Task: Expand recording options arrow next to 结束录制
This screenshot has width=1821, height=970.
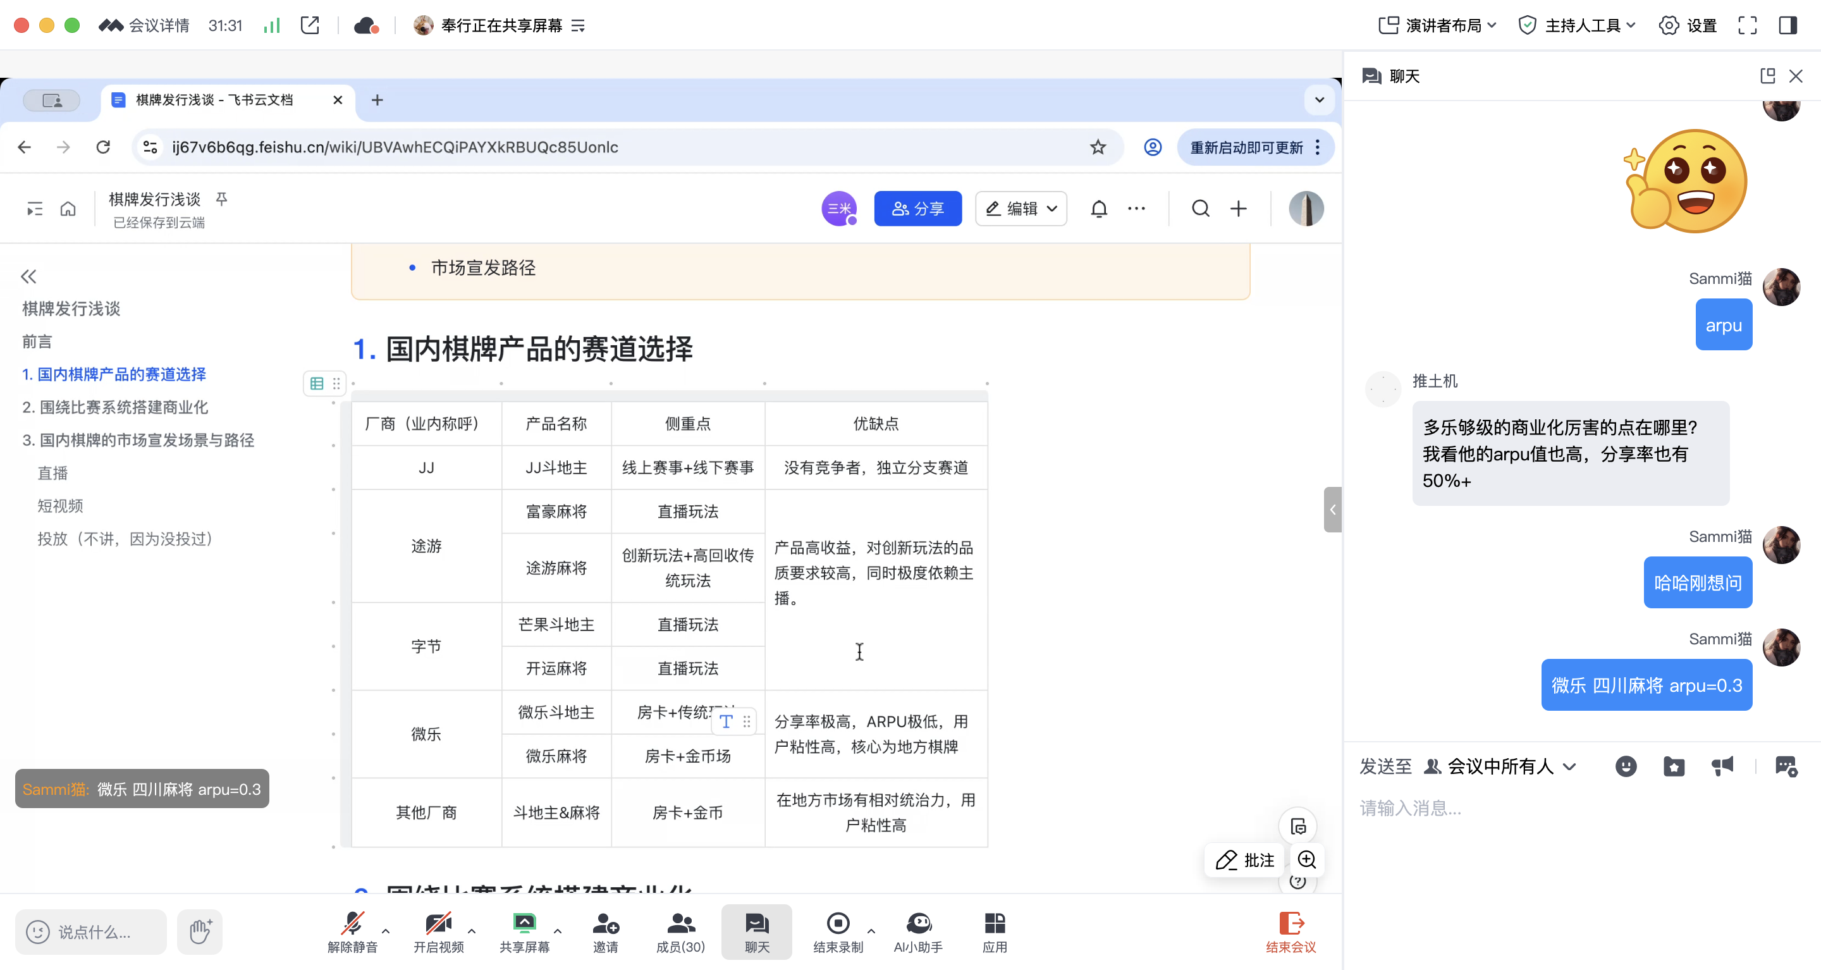Action: 871,931
